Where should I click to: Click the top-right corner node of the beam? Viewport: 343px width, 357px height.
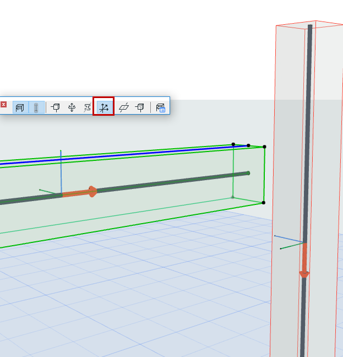tap(264, 147)
